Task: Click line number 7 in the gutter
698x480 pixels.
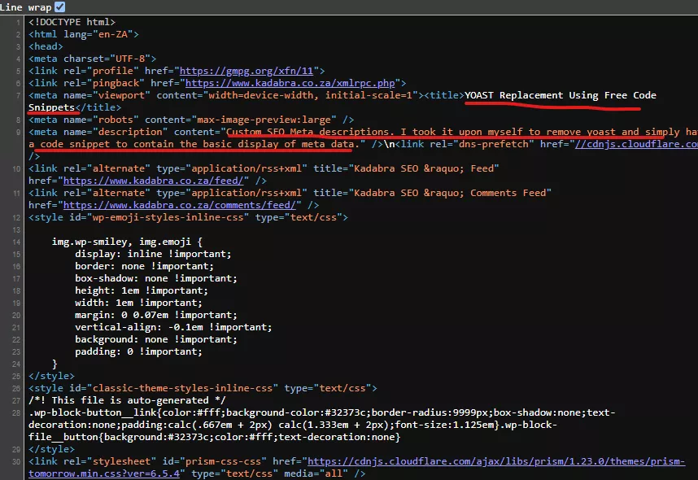Action: point(18,96)
